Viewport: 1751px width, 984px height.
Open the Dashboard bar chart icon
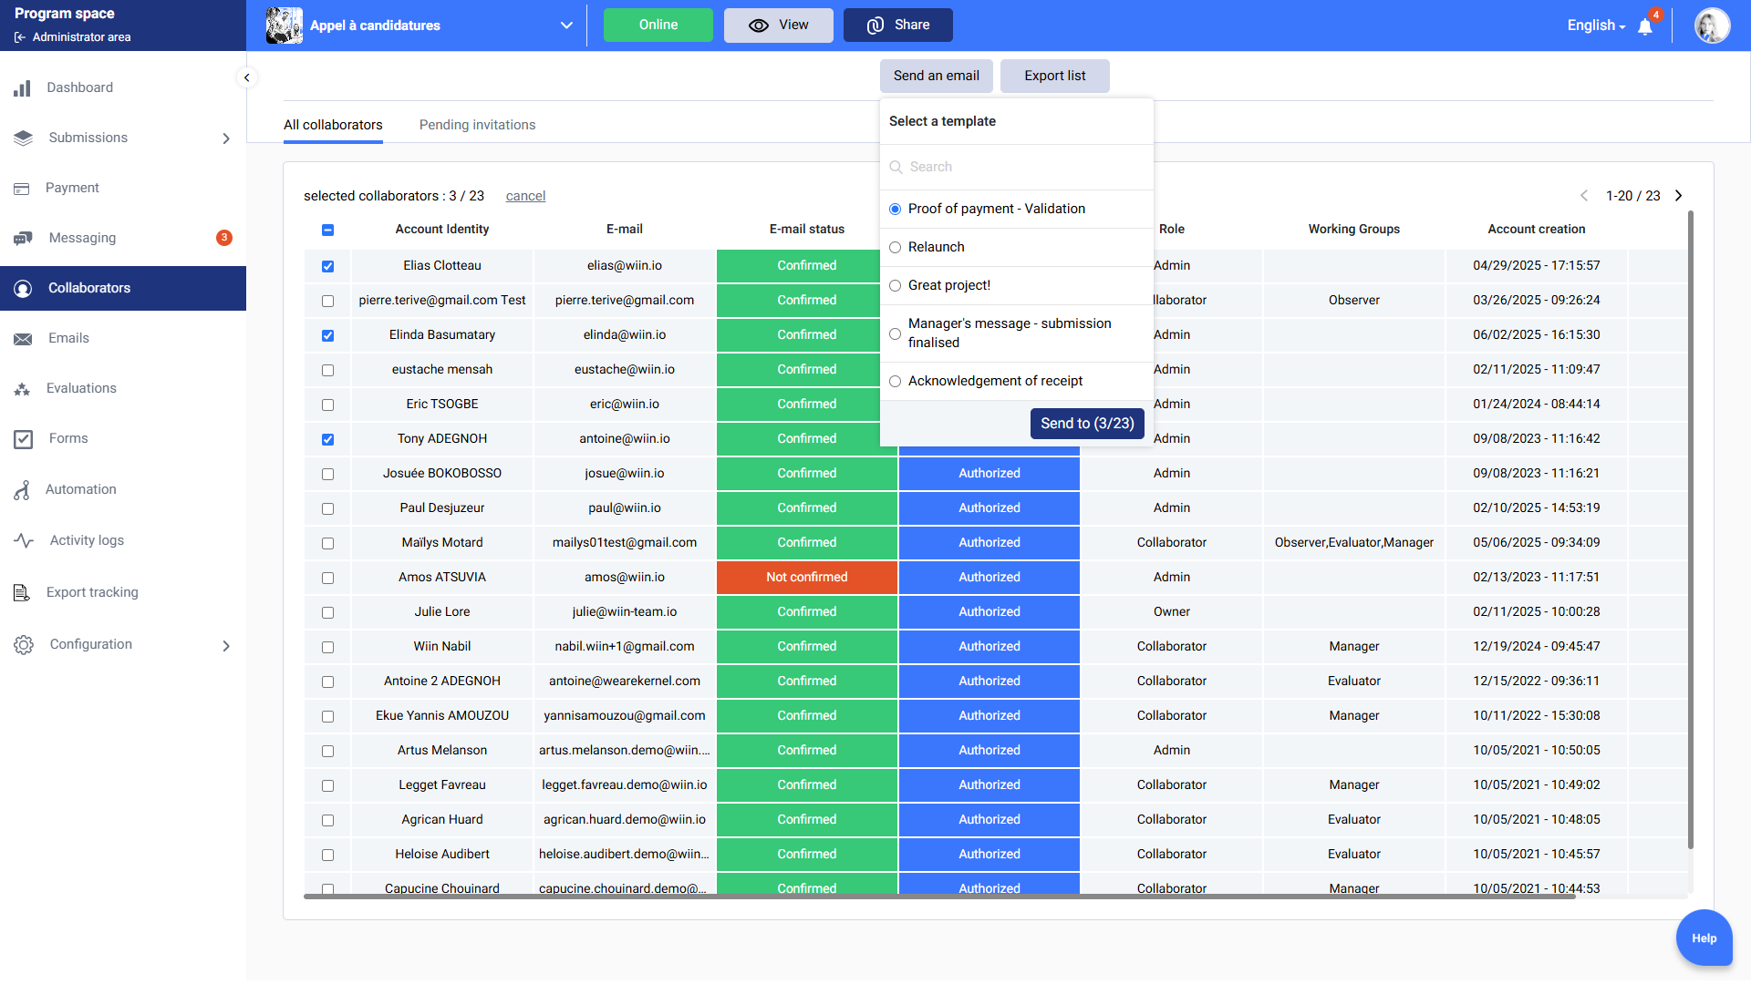tap(23, 88)
